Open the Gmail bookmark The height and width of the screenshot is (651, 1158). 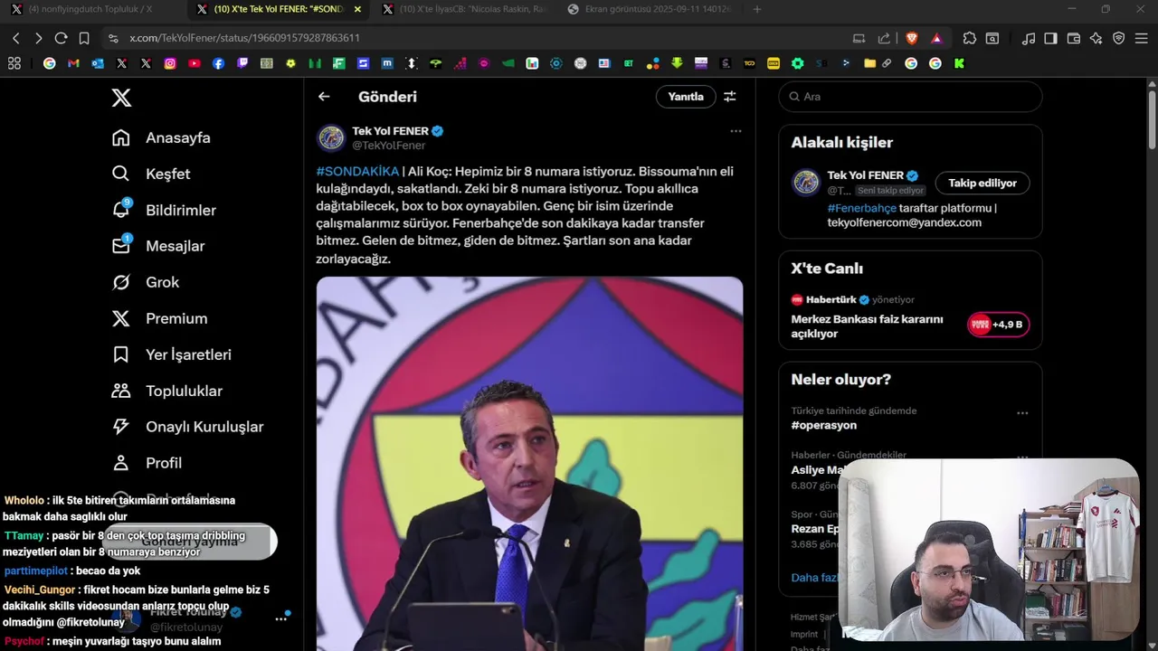(73, 63)
